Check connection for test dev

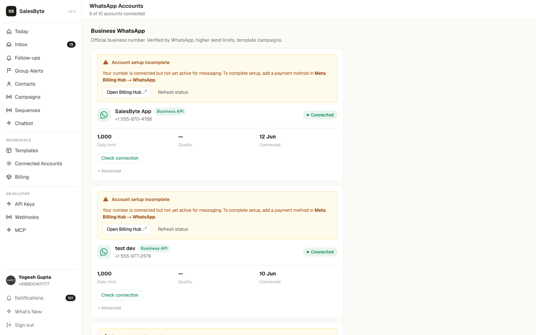click(x=120, y=295)
